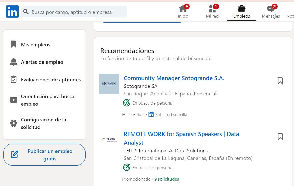The image size is (294, 186).
Task: Switch to the Empleos tab
Action: click(x=241, y=12)
